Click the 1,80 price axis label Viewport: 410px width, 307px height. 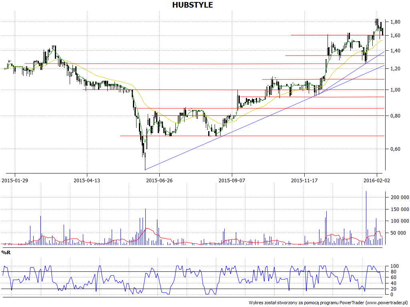(395, 22)
